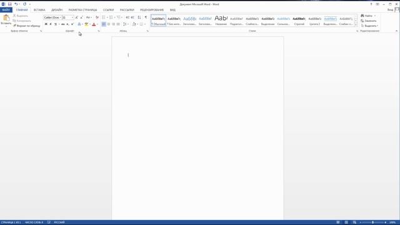Click Найти (Find) in editing group
This screenshot has height=225, width=400.
coord(368,16)
